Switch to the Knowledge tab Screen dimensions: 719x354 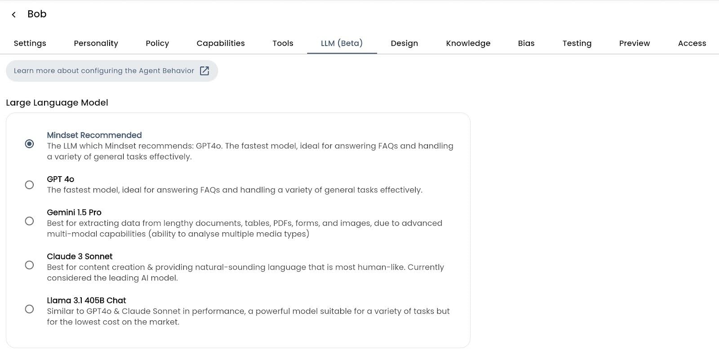tap(468, 43)
